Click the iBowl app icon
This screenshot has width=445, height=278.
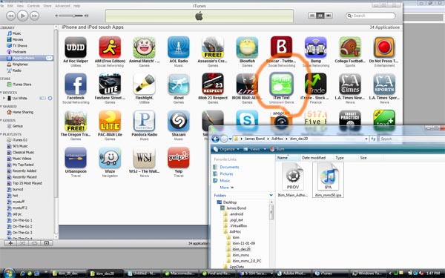[179, 84]
